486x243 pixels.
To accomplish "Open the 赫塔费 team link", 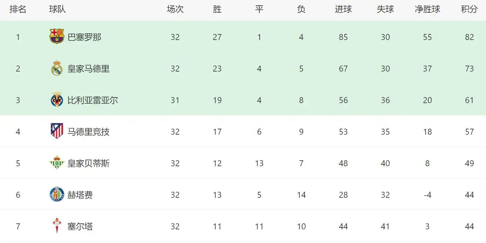I will coord(80,195).
